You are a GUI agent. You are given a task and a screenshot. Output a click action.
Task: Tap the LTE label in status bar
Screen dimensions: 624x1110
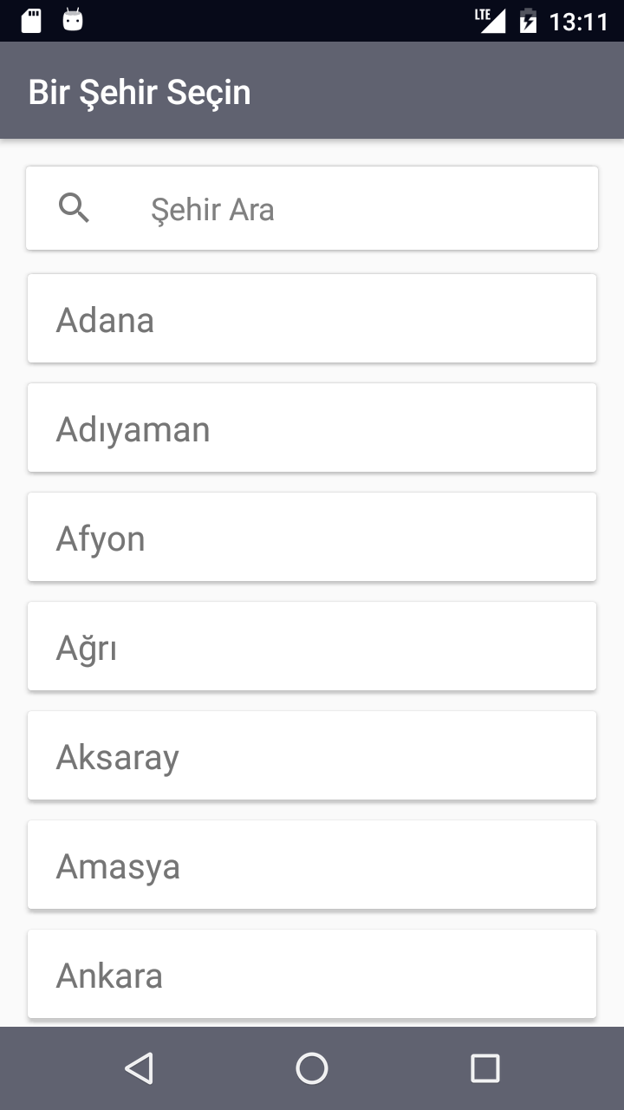[x=483, y=13]
